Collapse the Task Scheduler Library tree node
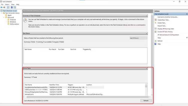Screen dimensions: 188x106 pos(2,13)
